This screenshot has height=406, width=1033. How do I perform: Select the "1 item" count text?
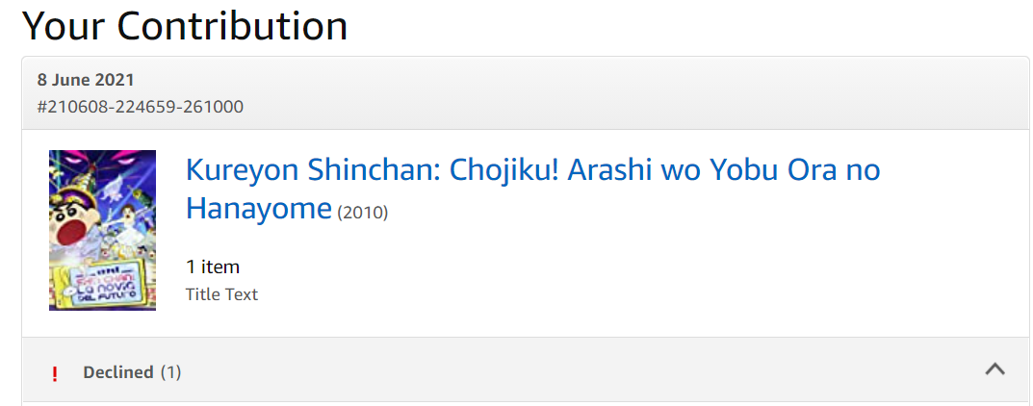(x=213, y=266)
